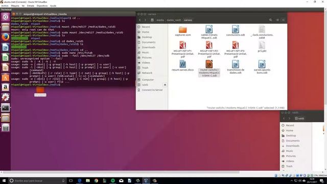Eject the raid5 volume in sidebar

click(165, 85)
